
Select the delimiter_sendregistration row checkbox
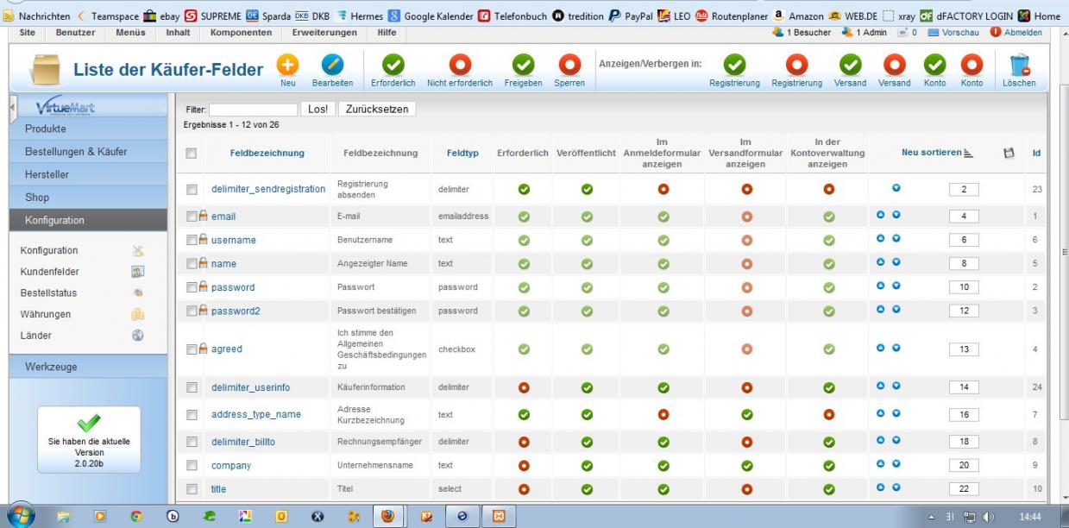[x=192, y=189]
